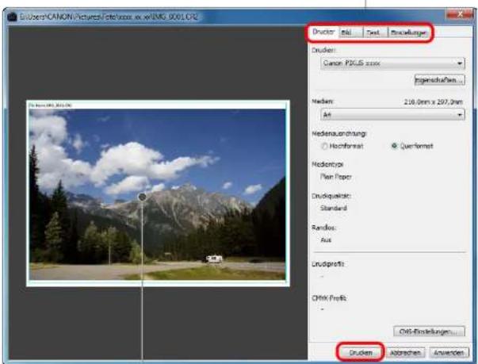Go to the Einstellungen tab
This screenshot has width=478, height=364.
pos(408,33)
